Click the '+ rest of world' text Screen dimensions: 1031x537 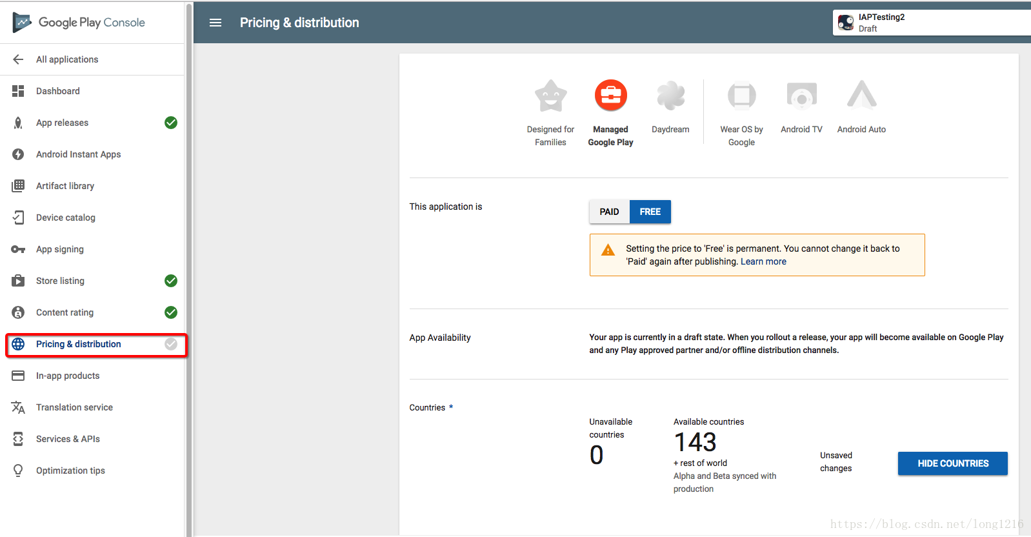pyautogui.click(x=700, y=463)
